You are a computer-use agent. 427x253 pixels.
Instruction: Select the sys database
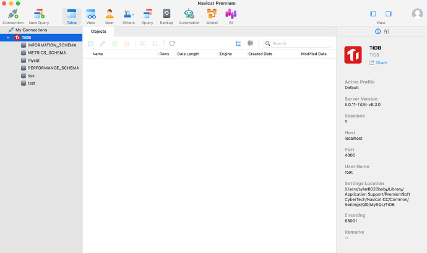pyautogui.click(x=28, y=75)
